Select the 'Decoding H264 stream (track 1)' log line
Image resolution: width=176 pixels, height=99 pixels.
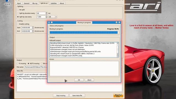pos(82,43)
